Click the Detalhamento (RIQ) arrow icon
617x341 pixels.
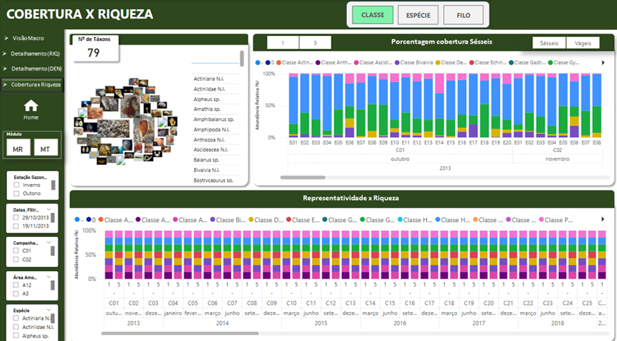click(x=5, y=53)
